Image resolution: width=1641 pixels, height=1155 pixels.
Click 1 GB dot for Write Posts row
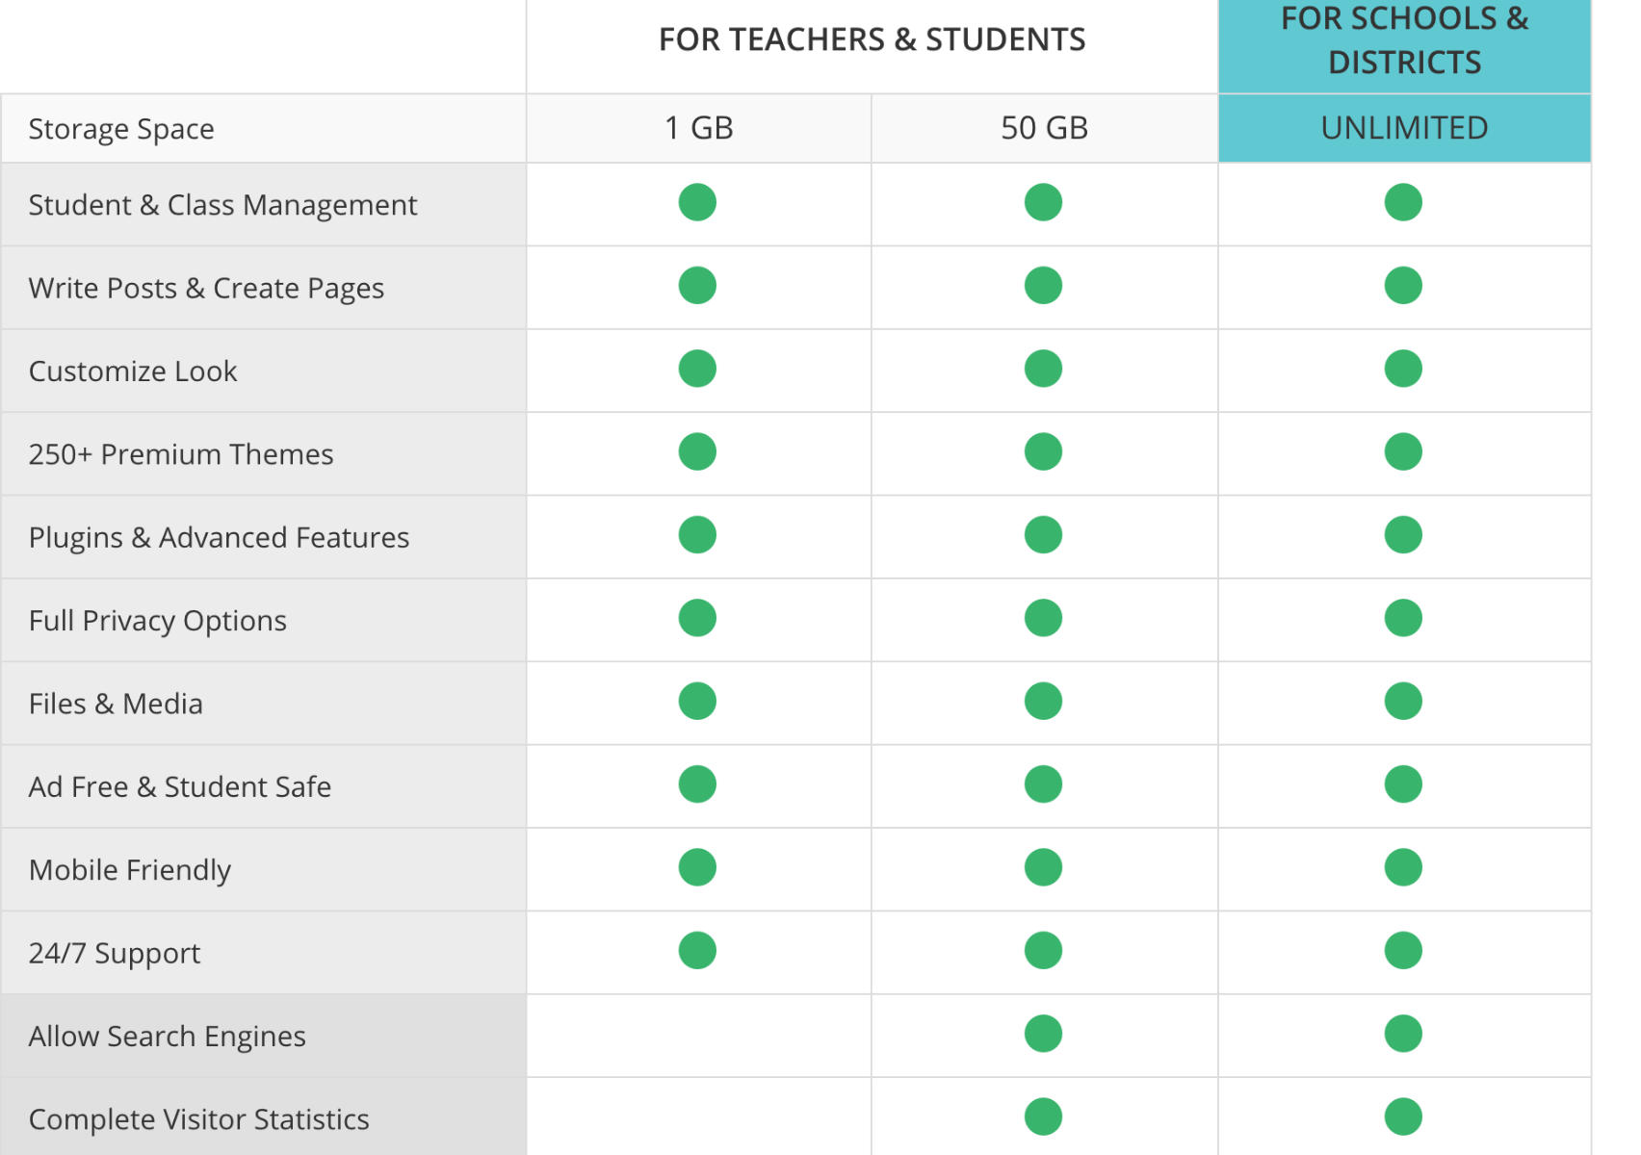(x=697, y=285)
